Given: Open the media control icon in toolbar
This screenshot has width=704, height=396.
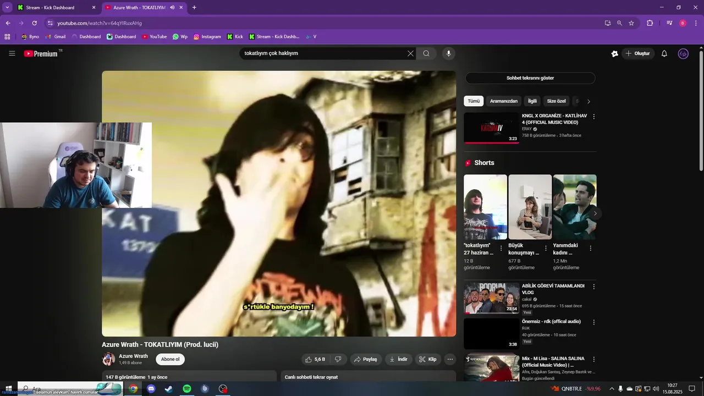Looking at the screenshot, I should click(669, 23).
